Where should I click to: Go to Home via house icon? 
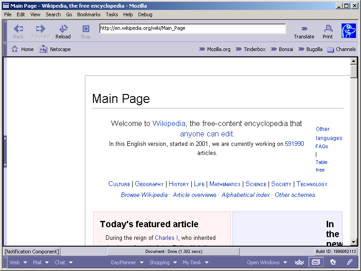point(15,49)
